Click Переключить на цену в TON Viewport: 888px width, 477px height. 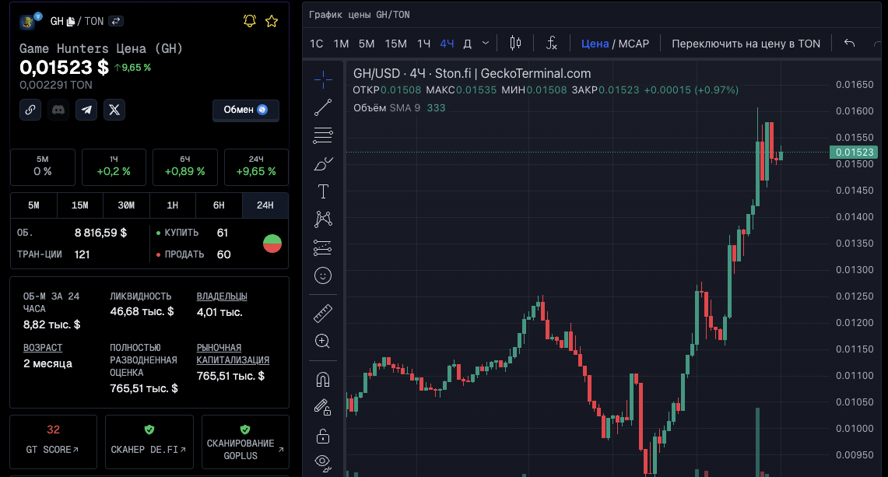(746, 44)
